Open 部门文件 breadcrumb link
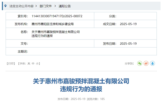This screenshot has width=162, height=101. coord(46,6)
